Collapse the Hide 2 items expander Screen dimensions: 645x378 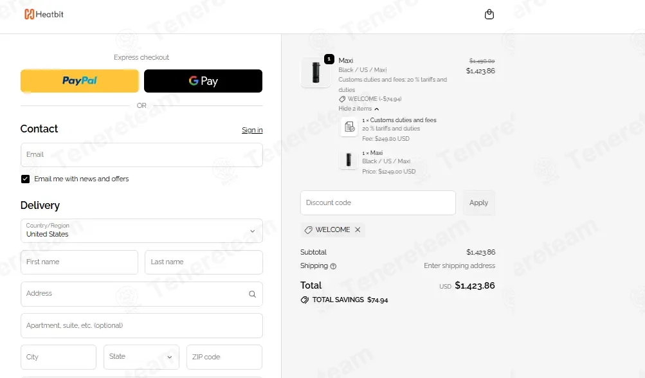coord(358,109)
